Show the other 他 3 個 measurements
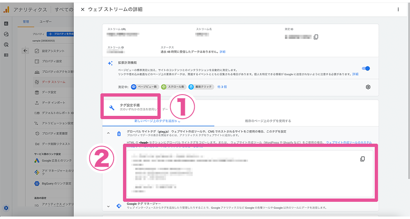 click(x=222, y=87)
